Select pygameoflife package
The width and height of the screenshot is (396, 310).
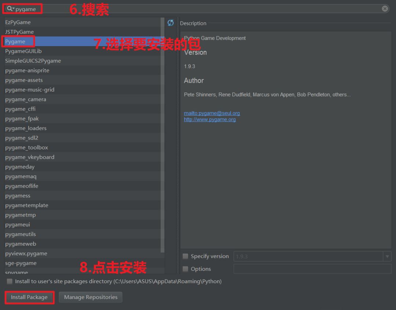82,186
